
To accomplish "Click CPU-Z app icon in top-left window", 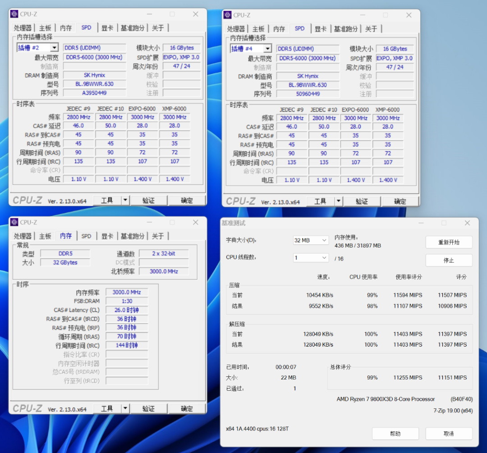I will click(14, 14).
